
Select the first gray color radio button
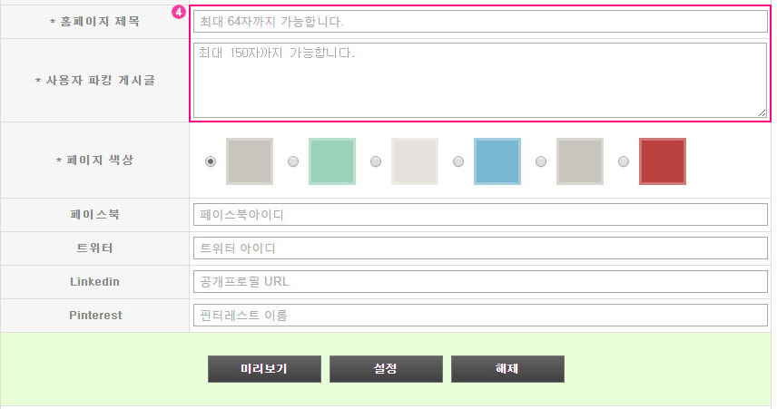click(x=211, y=161)
